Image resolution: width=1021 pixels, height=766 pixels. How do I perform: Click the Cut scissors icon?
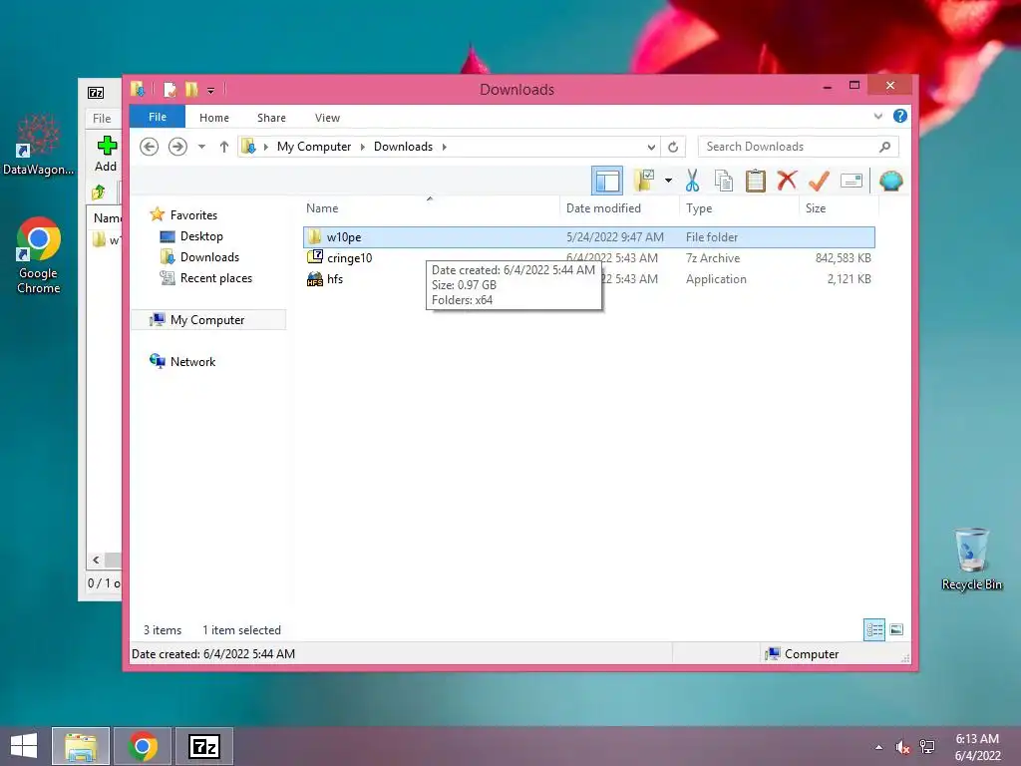tap(692, 181)
